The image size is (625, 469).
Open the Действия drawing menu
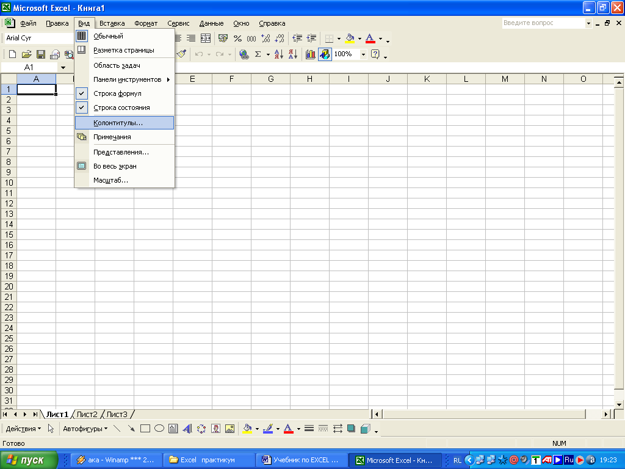coord(23,429)
